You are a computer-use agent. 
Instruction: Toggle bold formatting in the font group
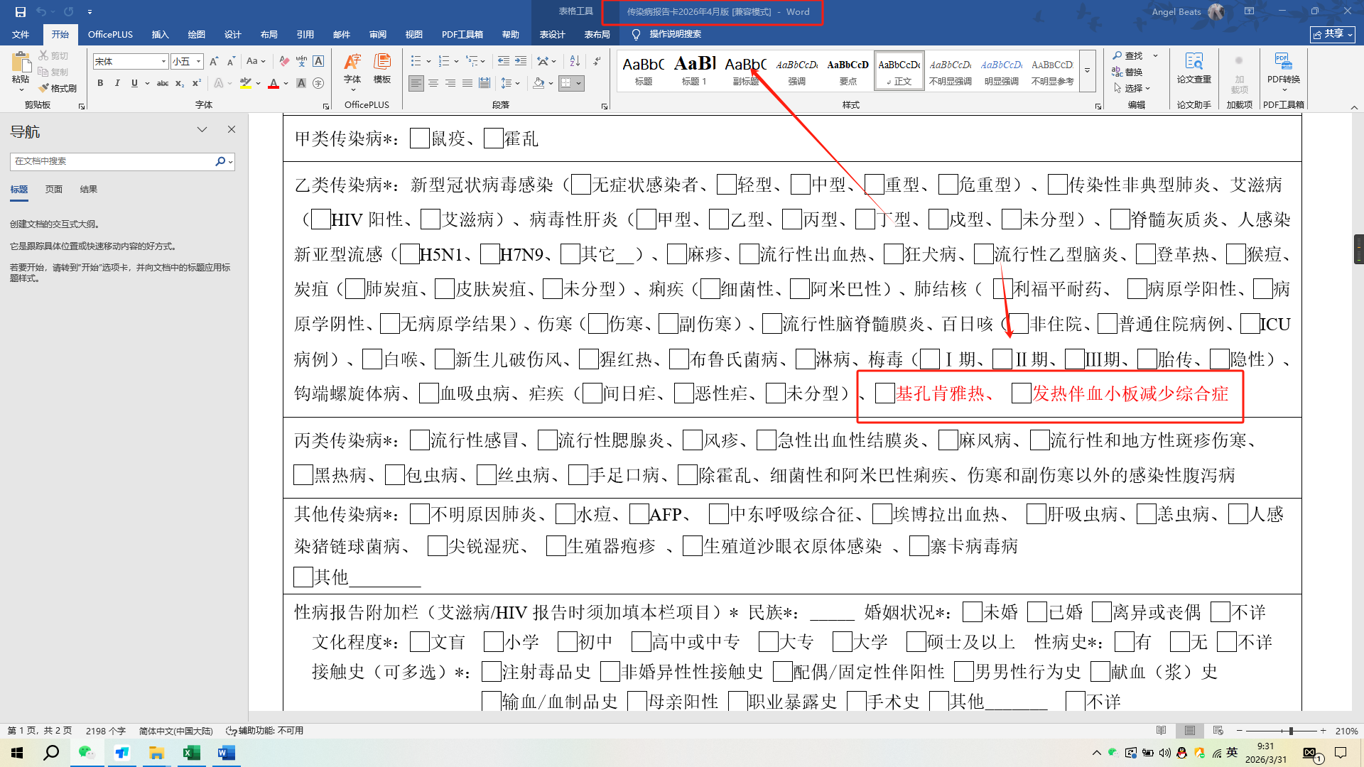click(100, 83)
